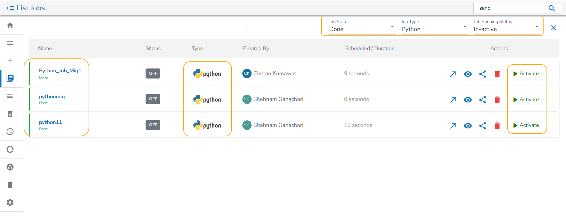Open the home icon in sidebar
566x219 pixels.
pos(10,25)
